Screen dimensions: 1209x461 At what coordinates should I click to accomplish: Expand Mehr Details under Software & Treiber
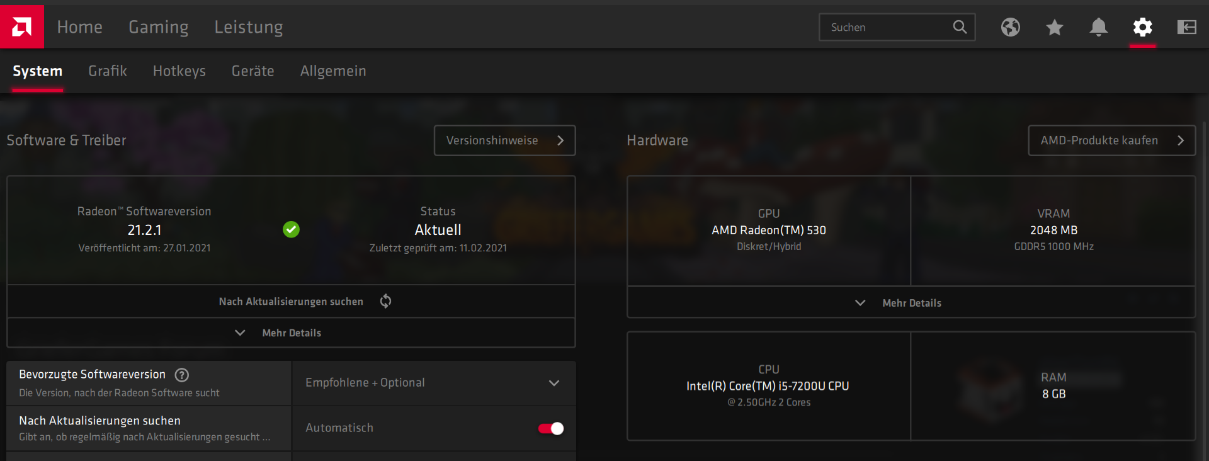pyautogui.click(x=291, y=333)
